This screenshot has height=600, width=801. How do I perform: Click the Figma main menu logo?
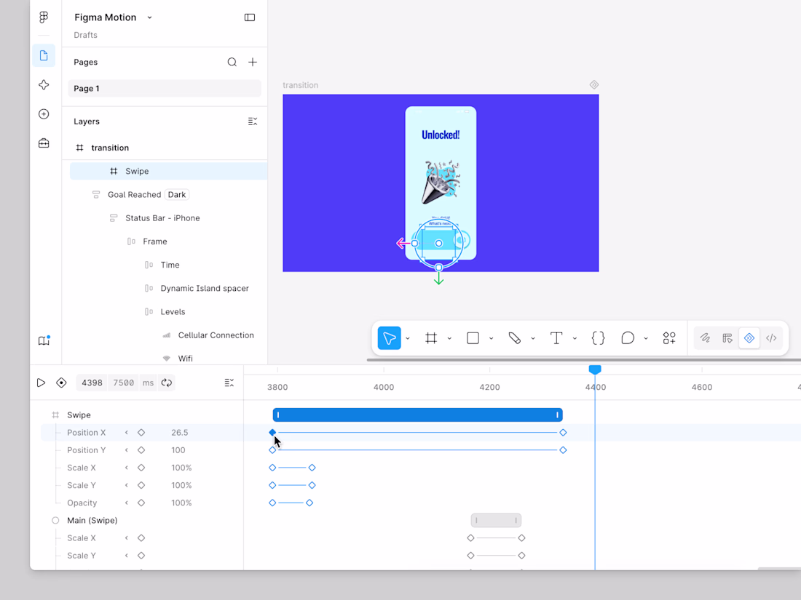tap(44, 17)
